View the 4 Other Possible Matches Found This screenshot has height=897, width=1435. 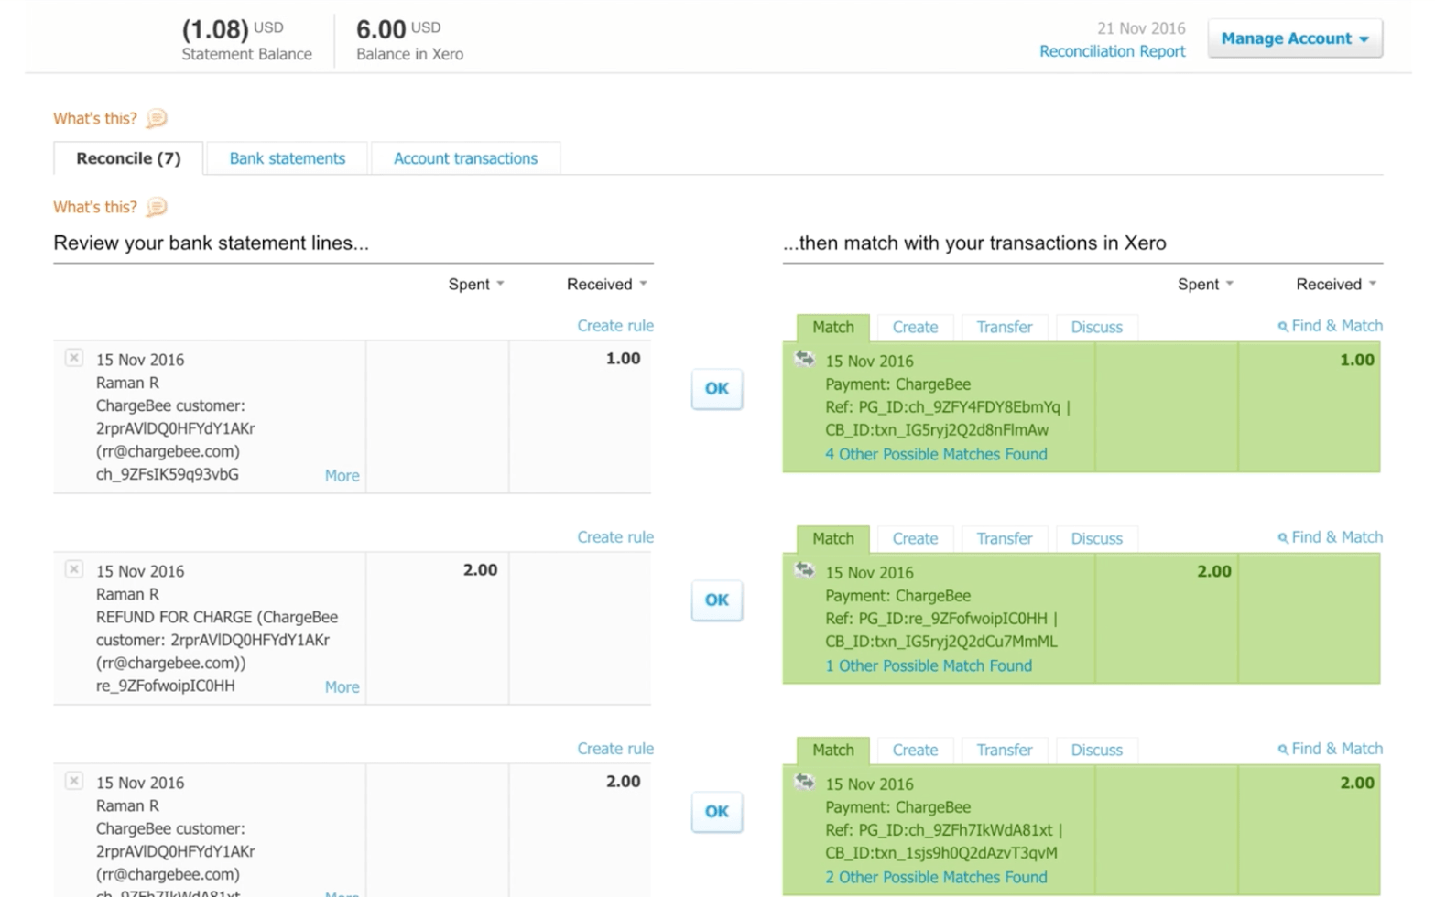click(x=934, y=454)
